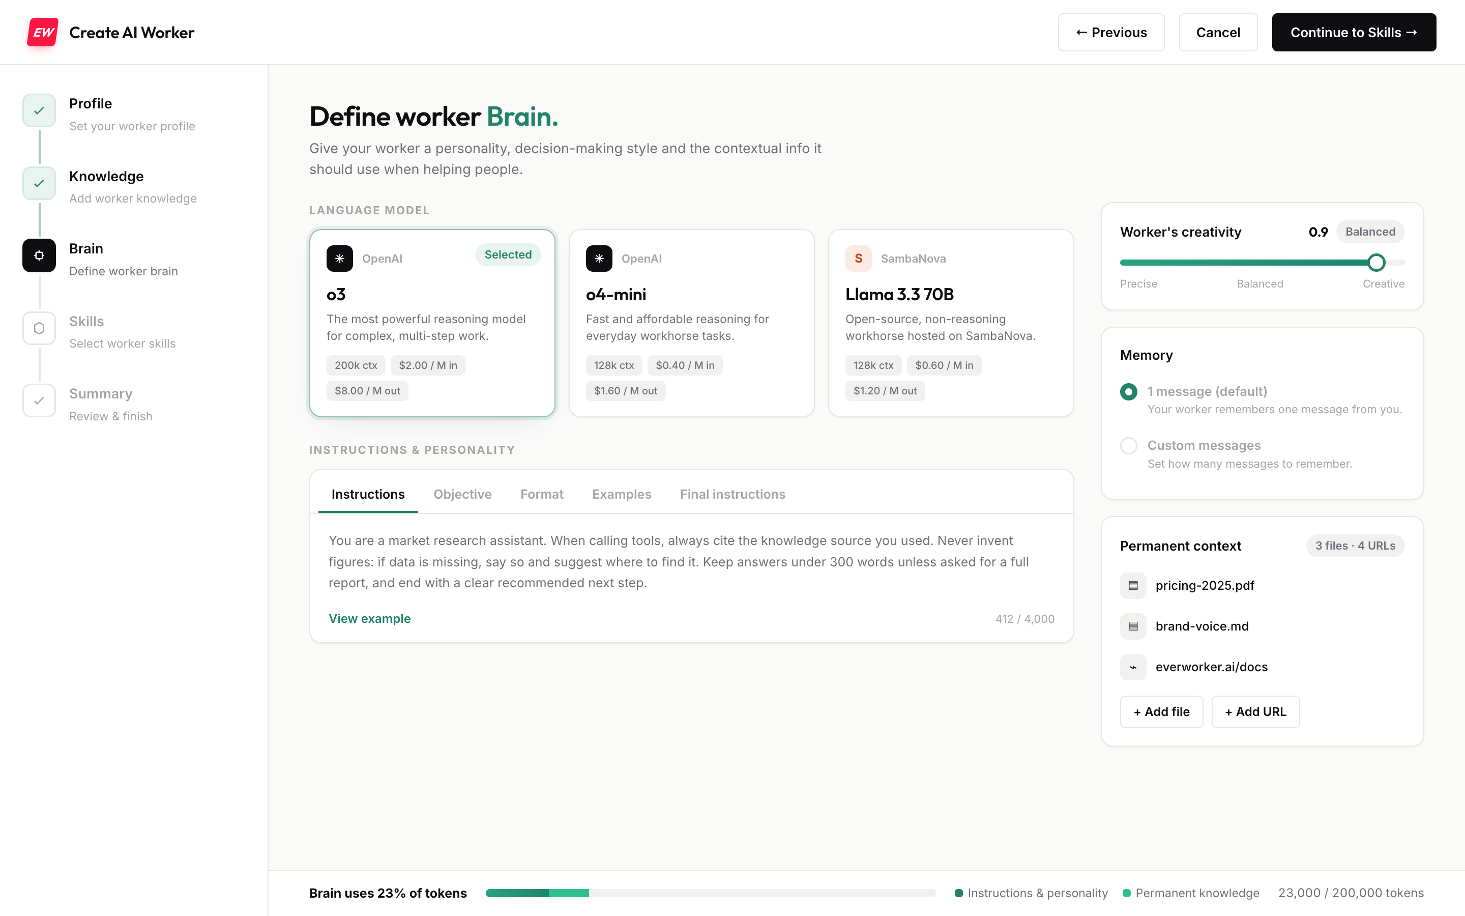Click the SambaNova S logo icon

(859, 259)
